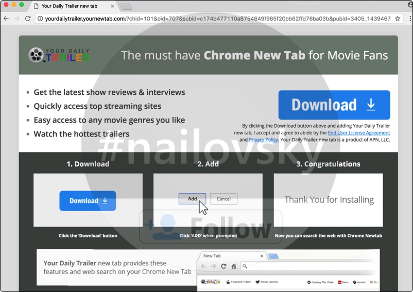The width and height of the screenshot is (413, 292).
Task: Click the Your Daily Trailer logo
Action: click(59, 55)
